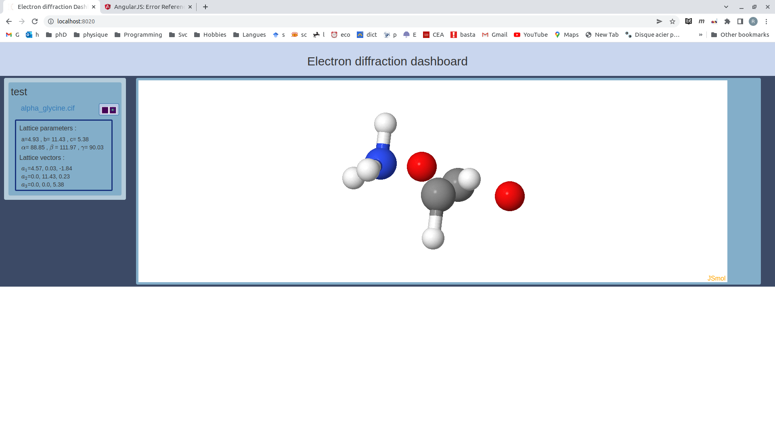Open the alpha_glycine.cif link
Screen dimensions: 775x436
coord(48,108)
